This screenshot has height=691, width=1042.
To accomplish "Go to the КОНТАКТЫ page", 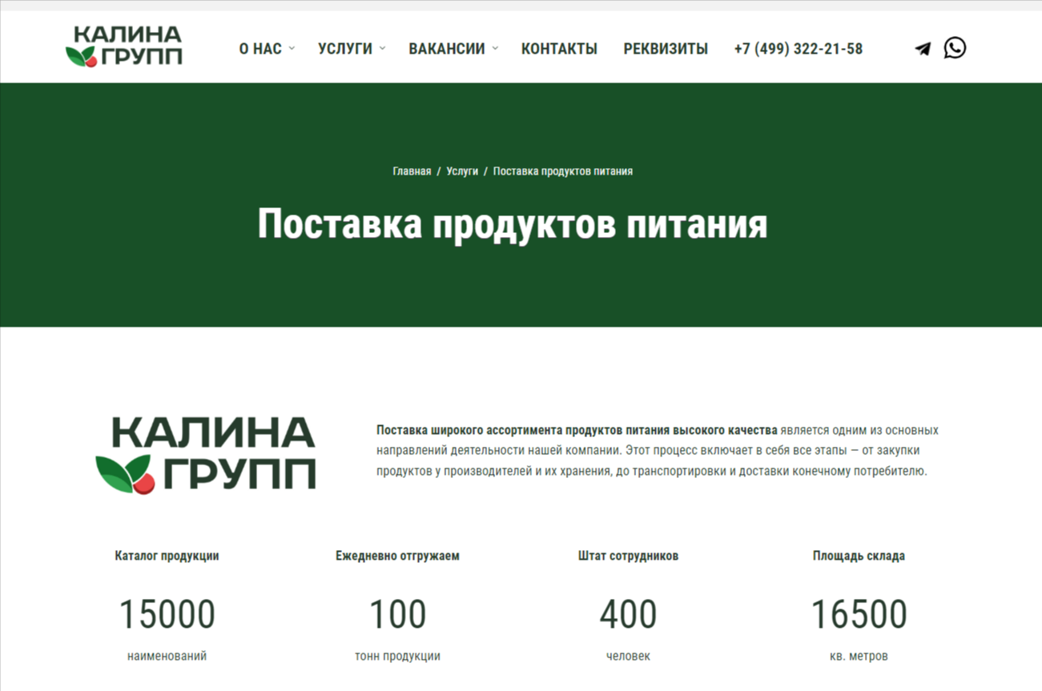I will pyautogui.click(x=559, y=49).
